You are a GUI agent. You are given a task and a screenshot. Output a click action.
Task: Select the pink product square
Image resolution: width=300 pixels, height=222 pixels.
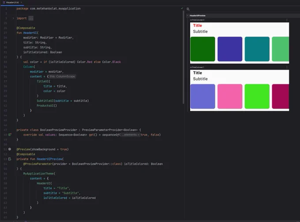pyautogui.click(x=230, y=96)
